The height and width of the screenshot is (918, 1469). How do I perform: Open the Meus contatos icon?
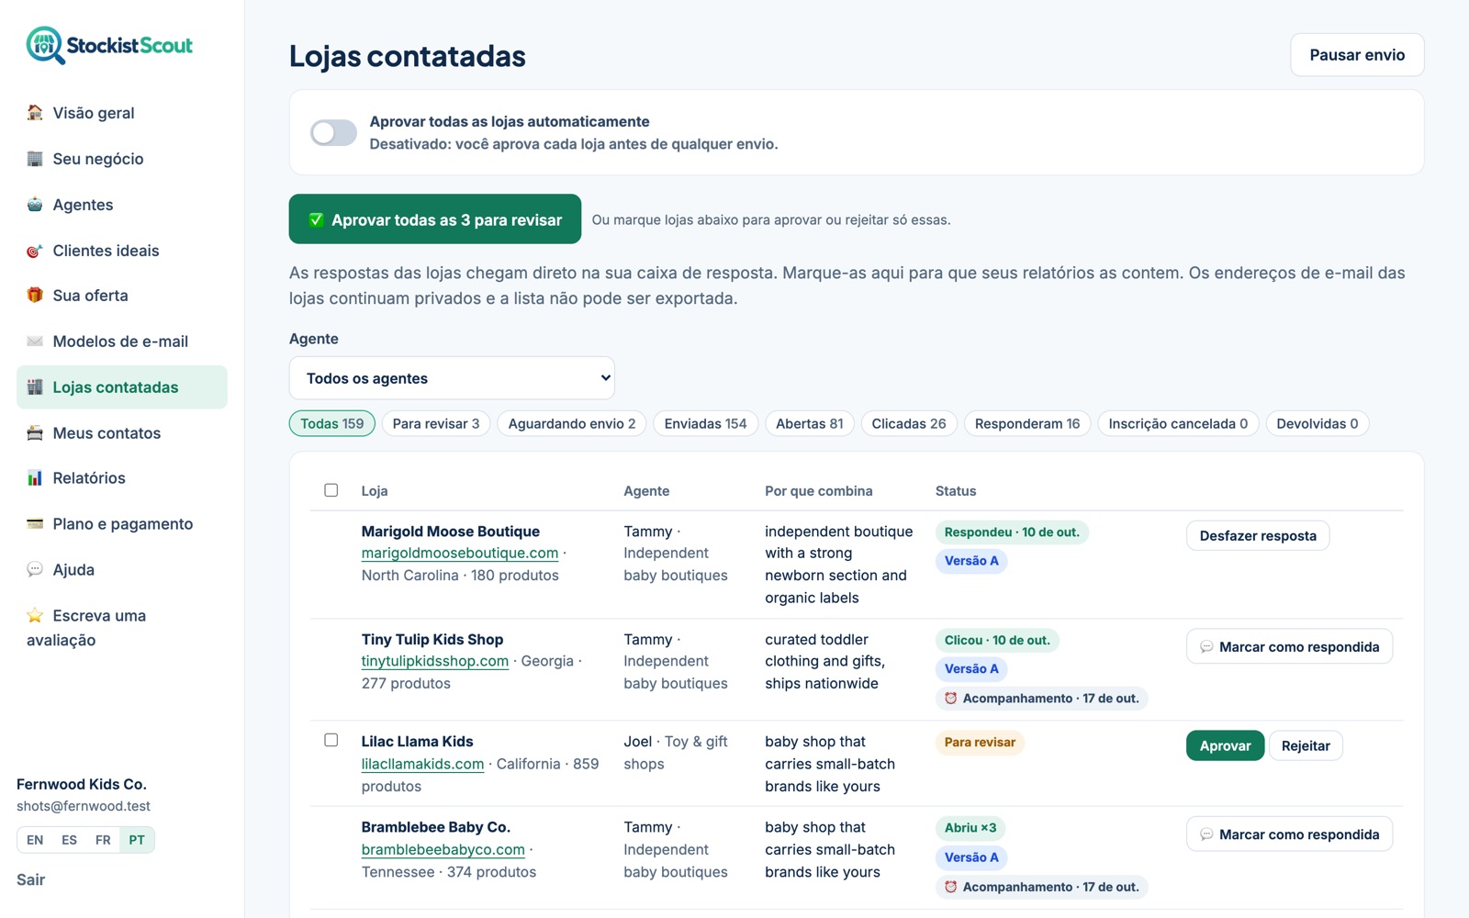point(35,433)
